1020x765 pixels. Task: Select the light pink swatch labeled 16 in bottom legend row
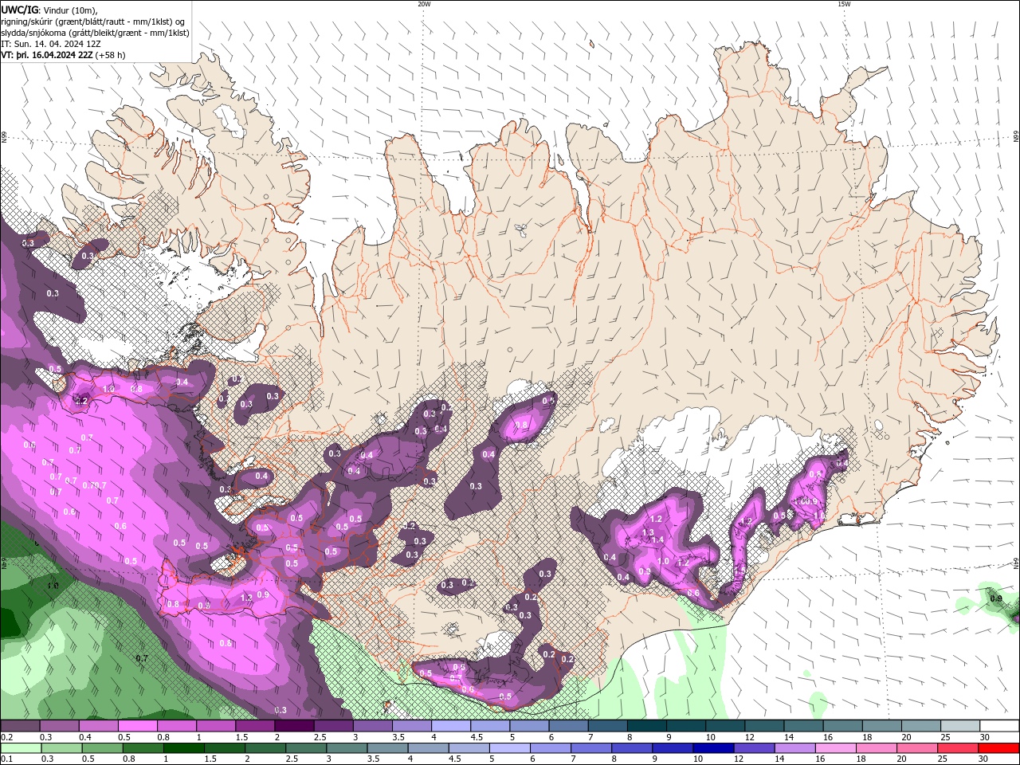[x=836, y=748]
